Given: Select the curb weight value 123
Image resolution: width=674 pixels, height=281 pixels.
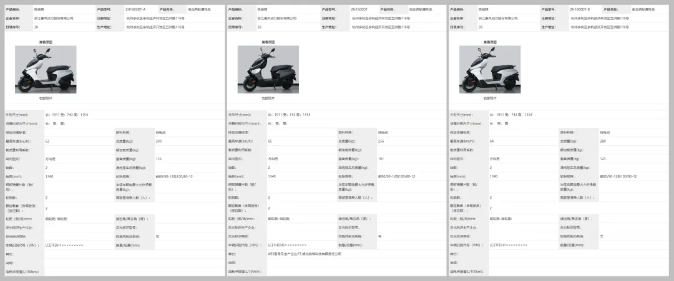Looking at the screenshot, I should pyautogui.click(x=603, y=159).
